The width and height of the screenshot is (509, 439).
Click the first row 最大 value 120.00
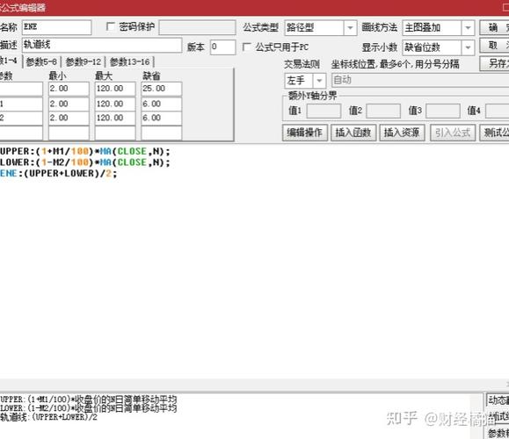click(x=115, y=90)
